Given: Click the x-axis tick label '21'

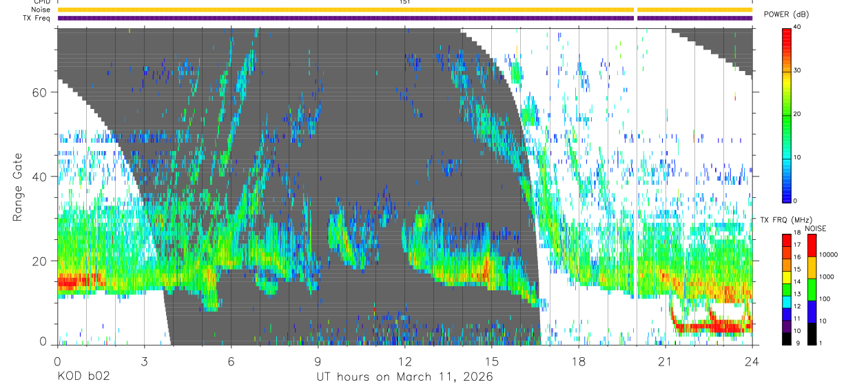Looking at the screenshot, I should tap(666, 361).
